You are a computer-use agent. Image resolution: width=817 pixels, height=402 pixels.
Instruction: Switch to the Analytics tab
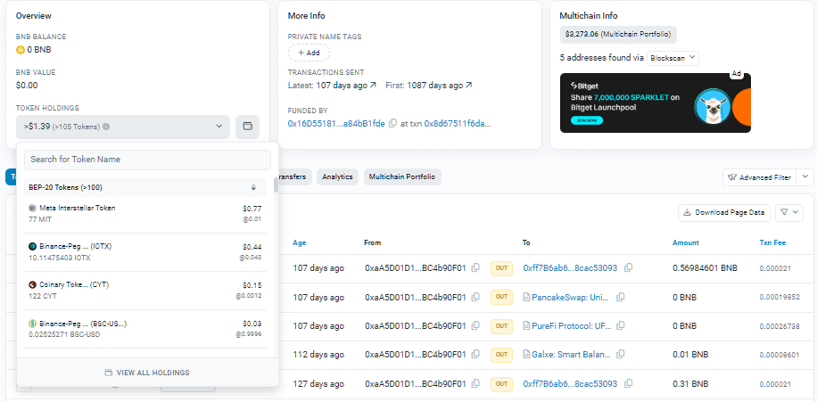pyautogui.click(x=337, y=176)
